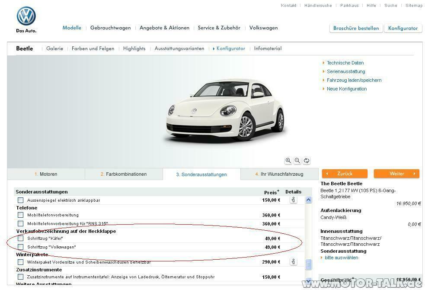Click the 'Telefone' section heading

click(x=26, y=208)
